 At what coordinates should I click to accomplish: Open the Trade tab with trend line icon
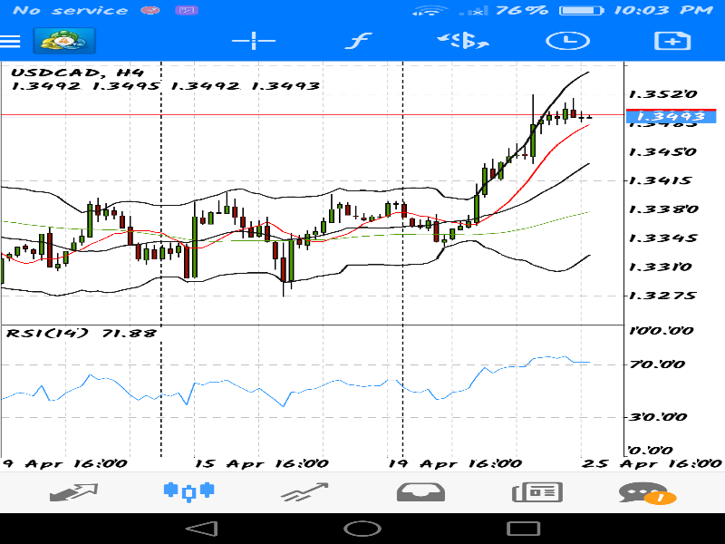pyautogui.click(x=304, y=492)
